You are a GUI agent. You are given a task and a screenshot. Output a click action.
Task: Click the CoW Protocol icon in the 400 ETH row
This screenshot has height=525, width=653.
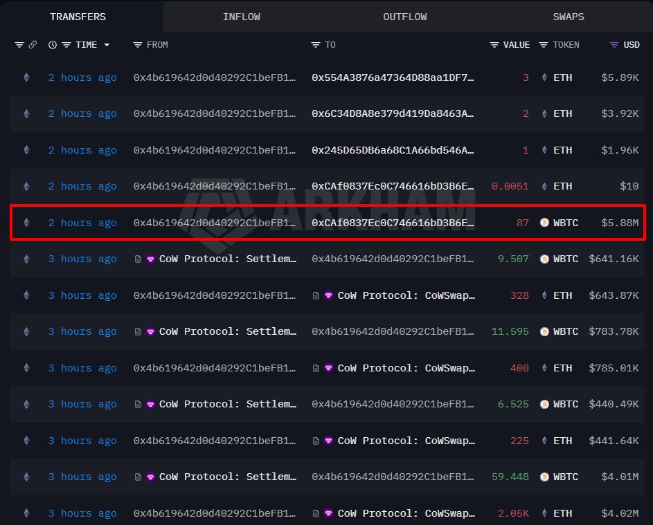pyautogui.click(x=329, y=368)
